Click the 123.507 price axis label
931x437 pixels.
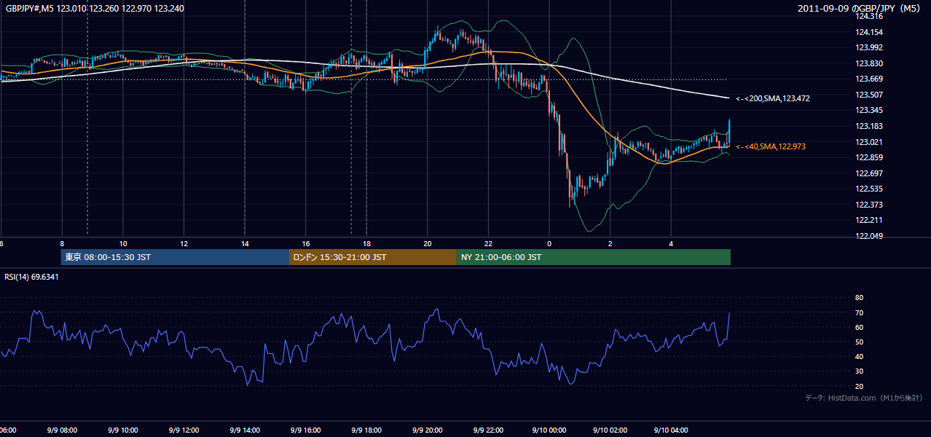(x=868, y=95)
